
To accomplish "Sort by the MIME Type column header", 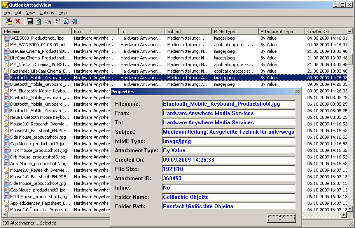I will pos(235,31).
